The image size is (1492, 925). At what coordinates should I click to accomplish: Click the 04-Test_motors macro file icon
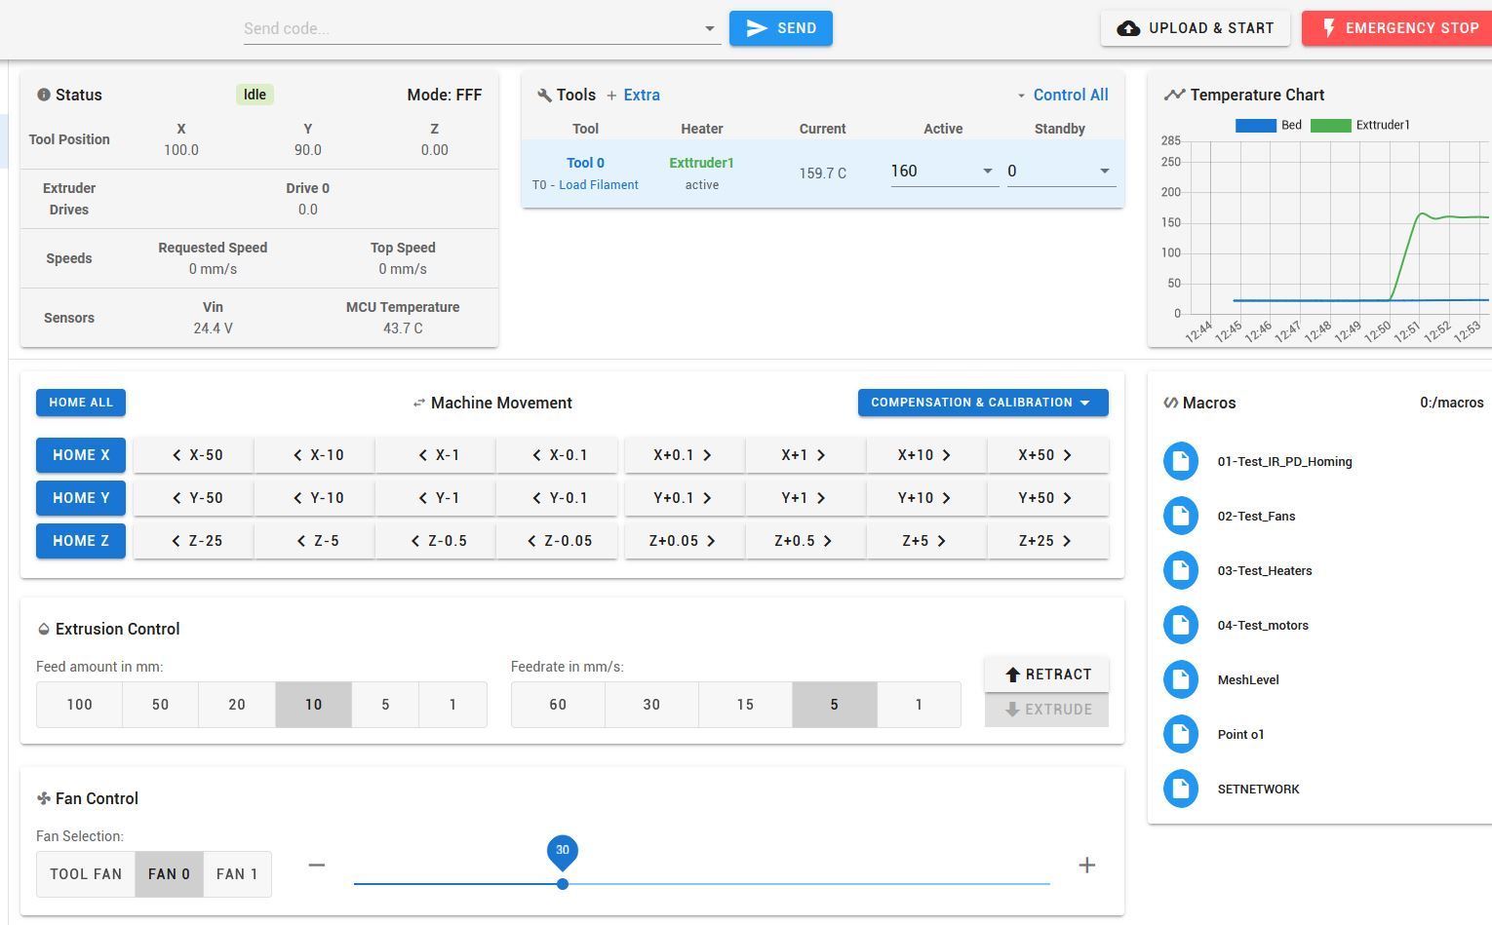point(1180,625)
